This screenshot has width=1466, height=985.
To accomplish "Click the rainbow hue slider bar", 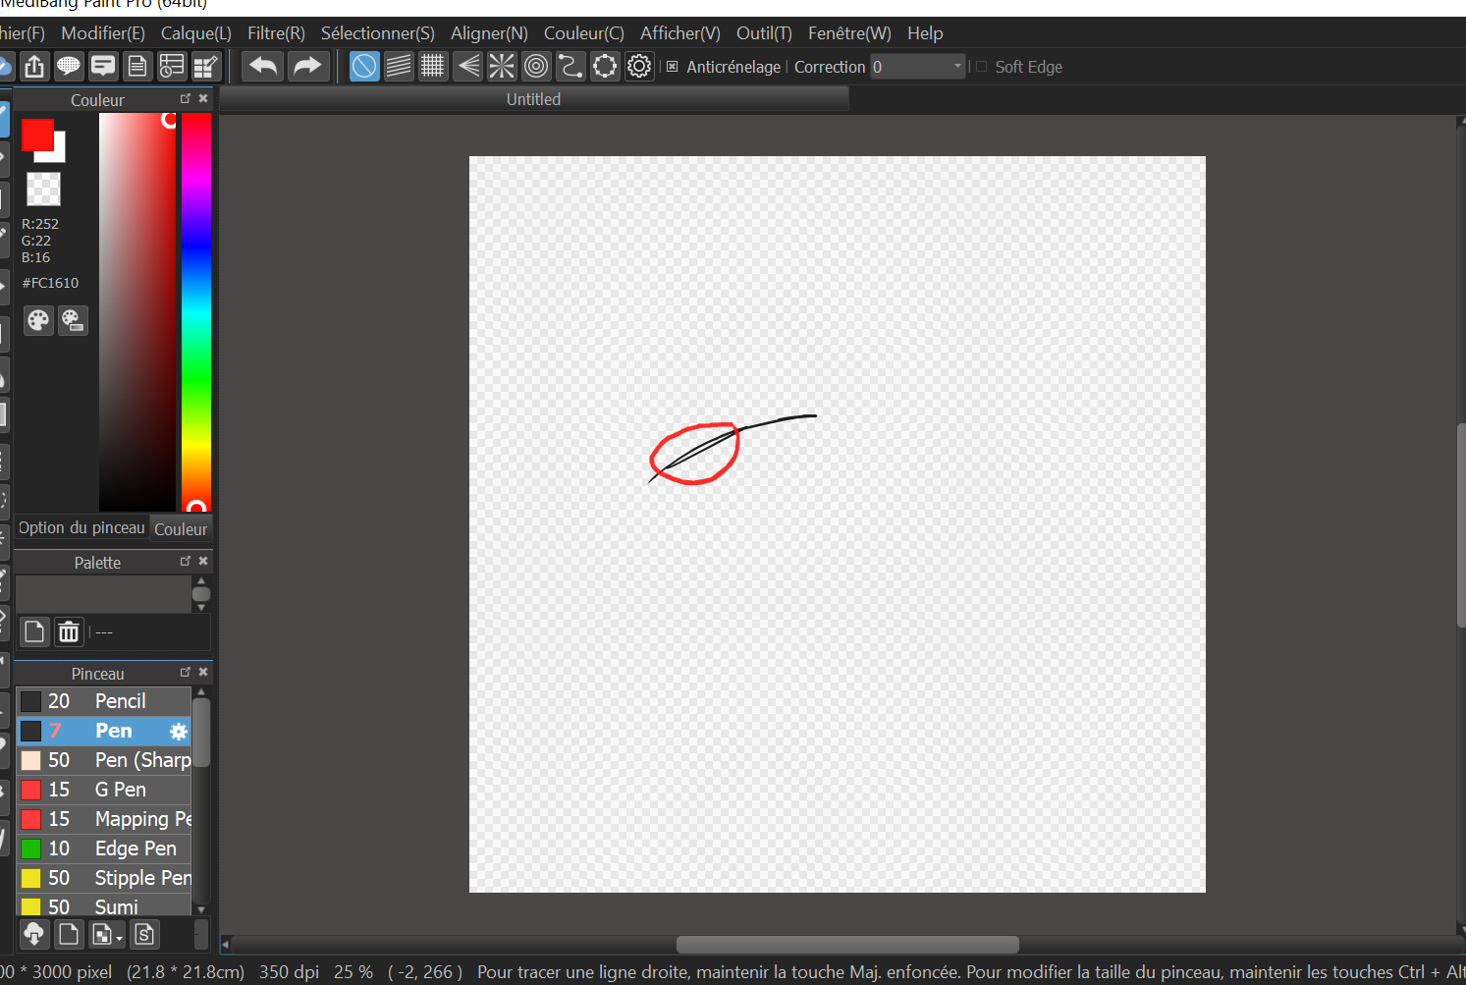I will [x=196, y=304].
